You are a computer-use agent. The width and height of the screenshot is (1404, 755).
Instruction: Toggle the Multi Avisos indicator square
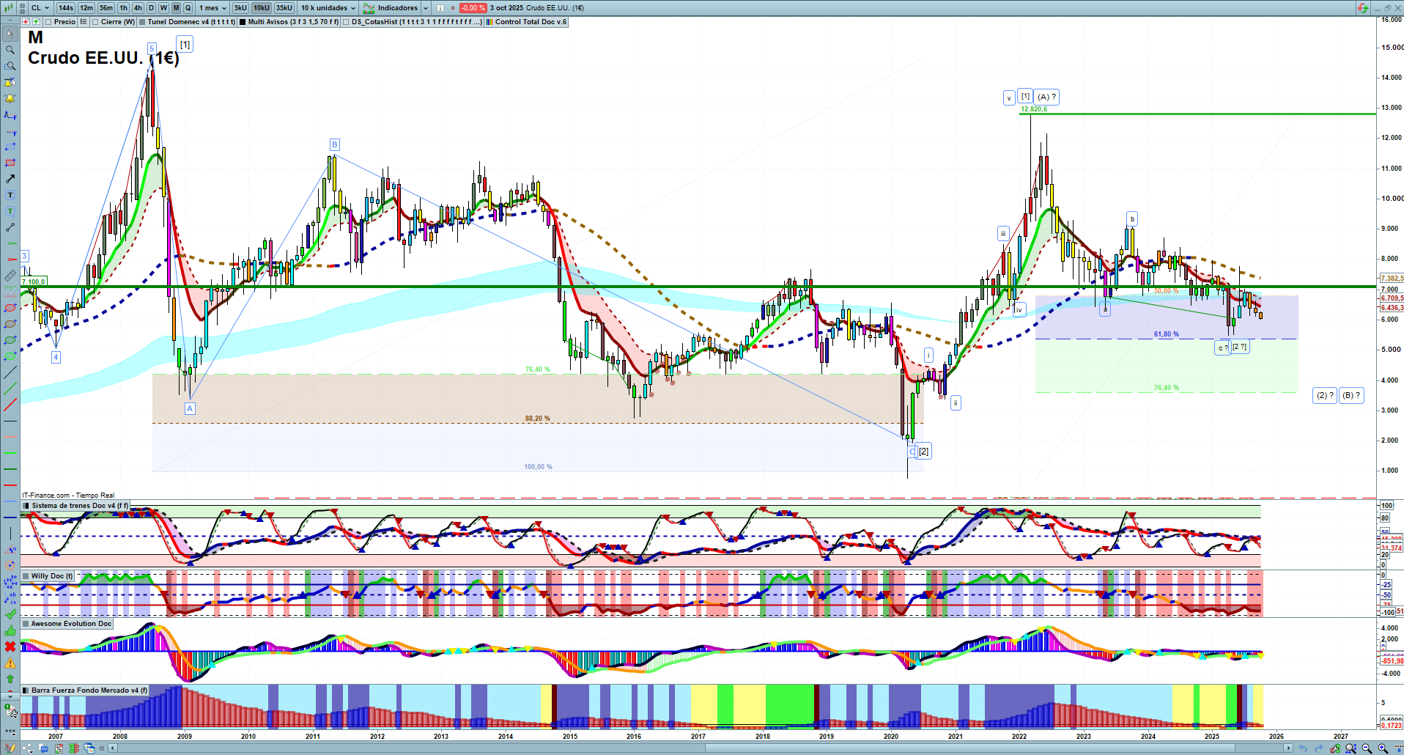(x=243, y=22)
